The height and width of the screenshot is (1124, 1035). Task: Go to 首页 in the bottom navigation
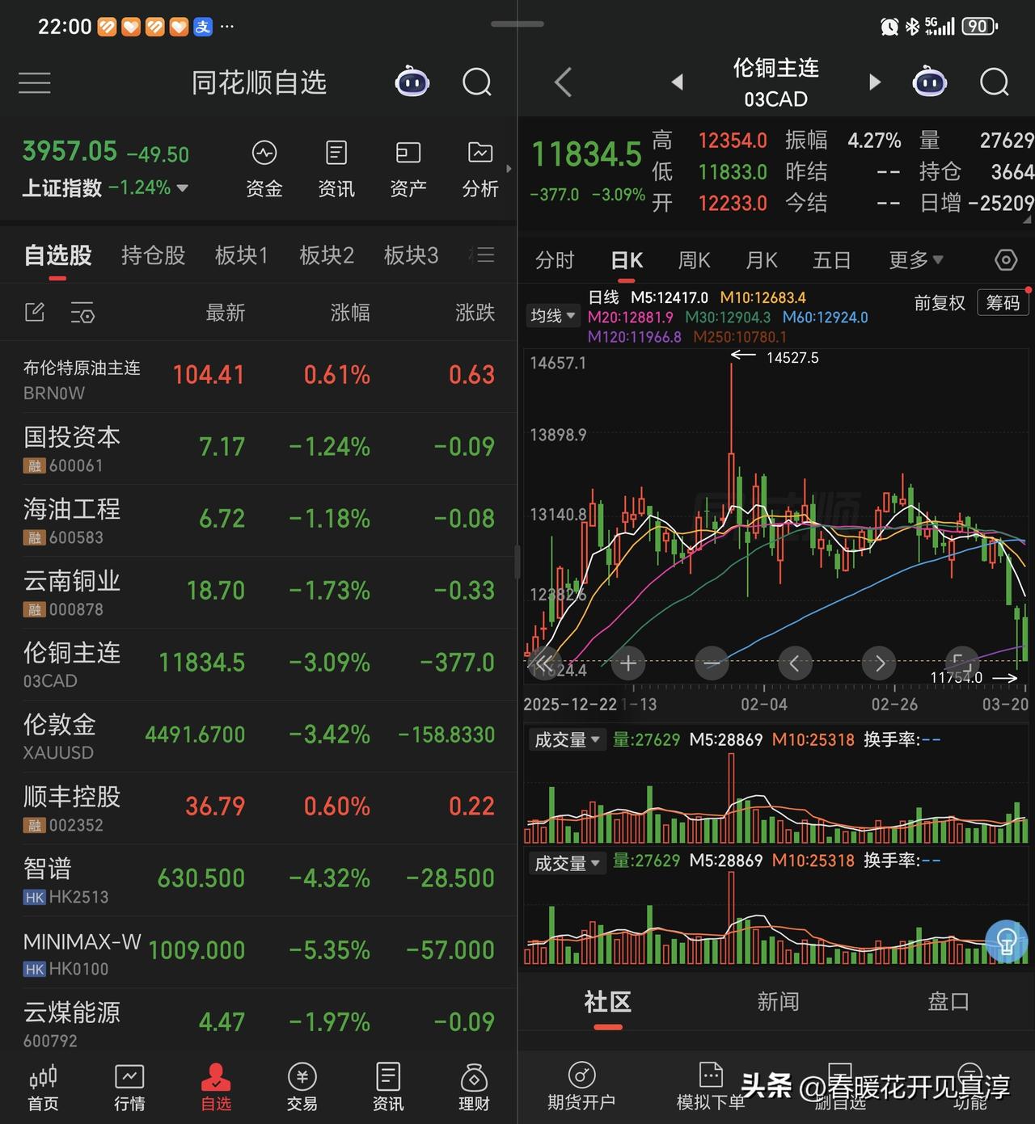click(x=44, y=1087)
